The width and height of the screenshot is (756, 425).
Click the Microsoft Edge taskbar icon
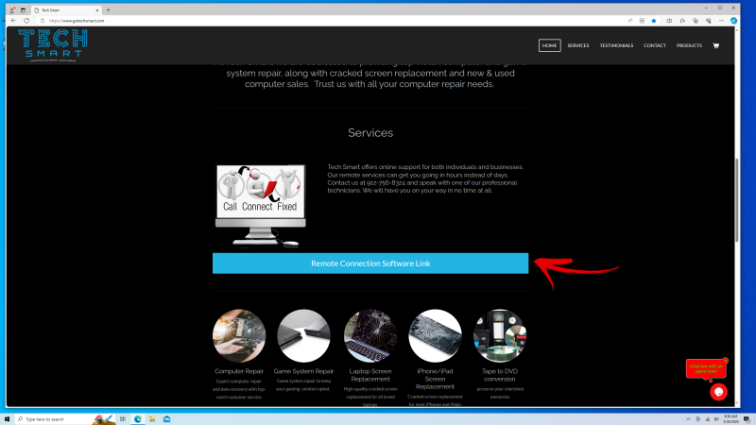138,418
